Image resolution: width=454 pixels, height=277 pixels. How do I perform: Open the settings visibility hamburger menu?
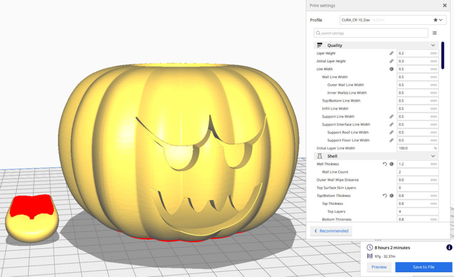pyautogui.click(x=434, y=33)
